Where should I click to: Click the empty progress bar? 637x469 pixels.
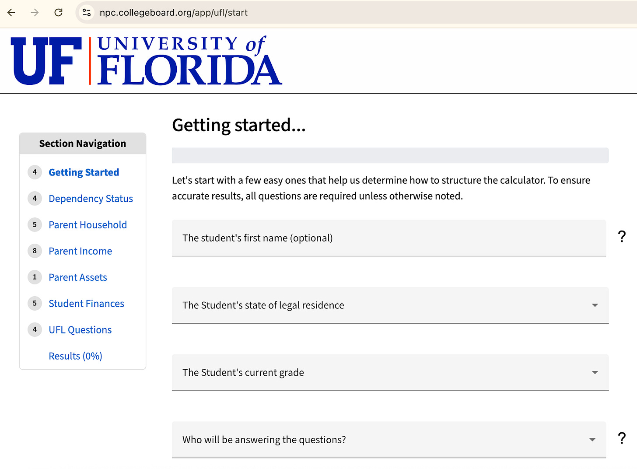click(390, 155)
